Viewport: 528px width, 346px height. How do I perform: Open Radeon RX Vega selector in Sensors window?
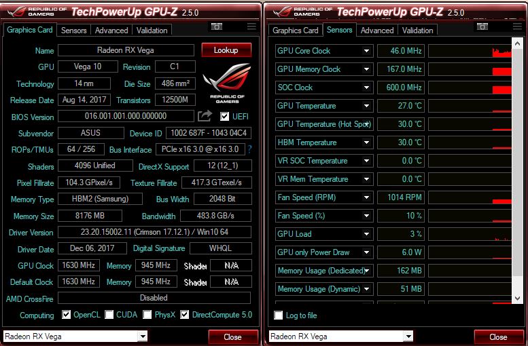(x=408, y=337)
